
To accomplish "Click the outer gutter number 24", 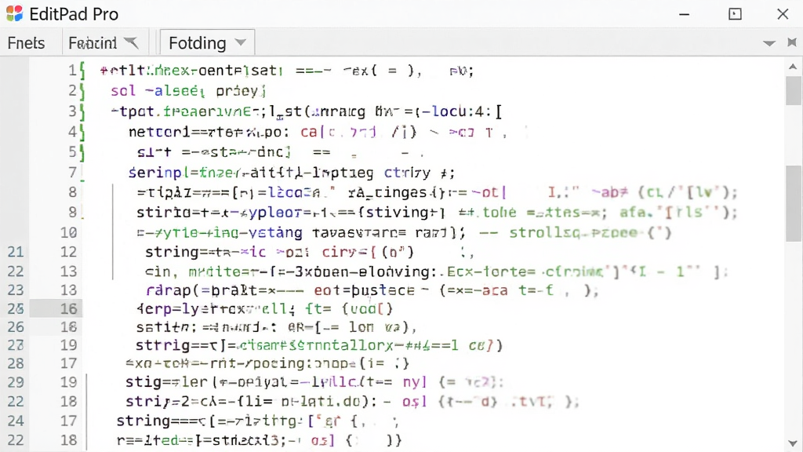I will tap(16, 421).
